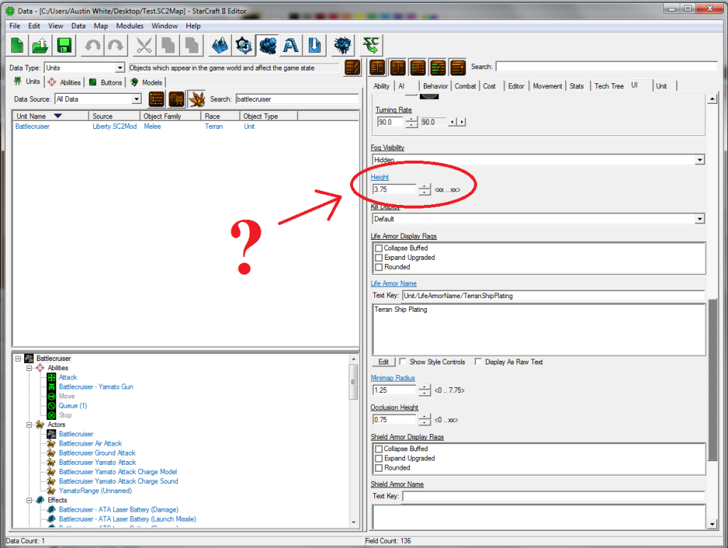Click the Test Document SC icon
Screen dimensions: 728x548
pos(371,46)
